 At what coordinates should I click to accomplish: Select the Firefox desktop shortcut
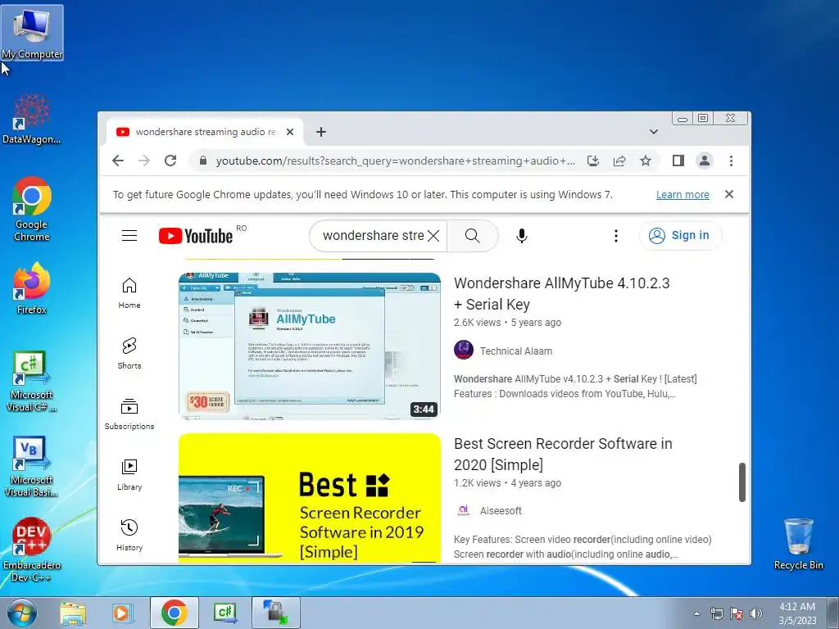click(x=32, y=289)
